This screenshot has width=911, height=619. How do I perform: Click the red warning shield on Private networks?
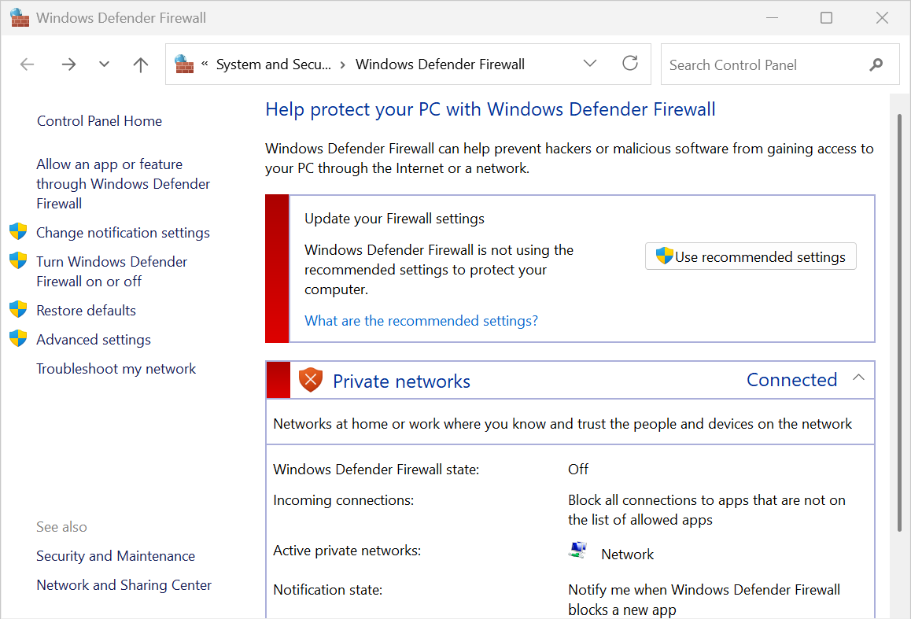310,380
